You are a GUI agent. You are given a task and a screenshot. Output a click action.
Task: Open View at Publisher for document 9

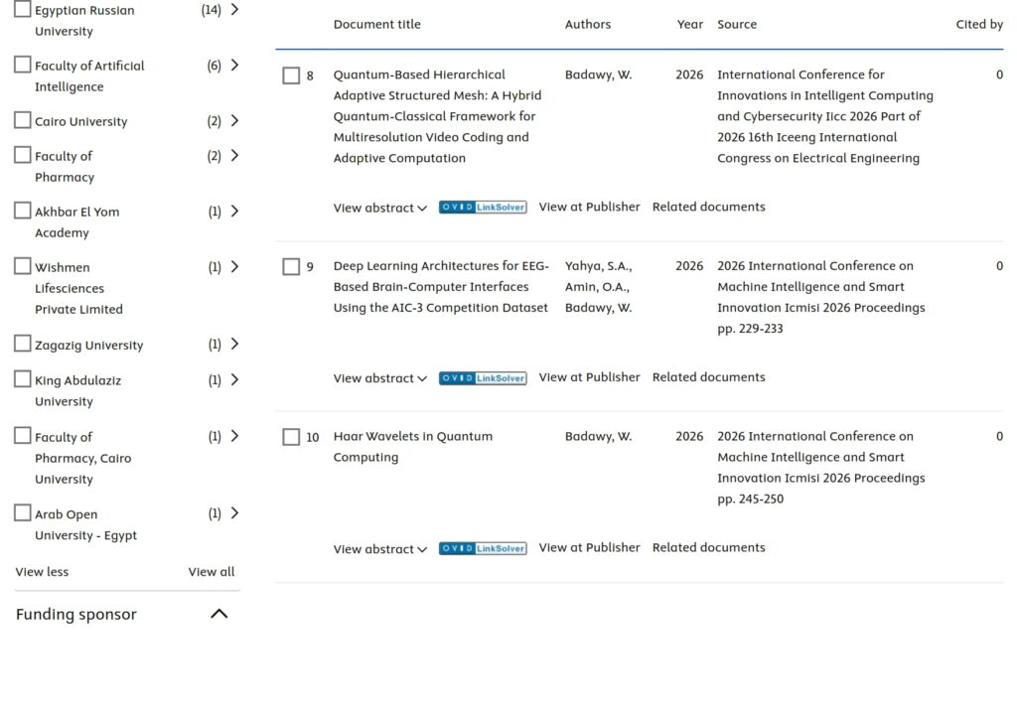click(x=589, y=376)
